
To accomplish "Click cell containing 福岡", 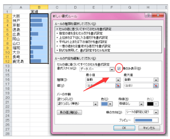I will click(x=21, y=48).
